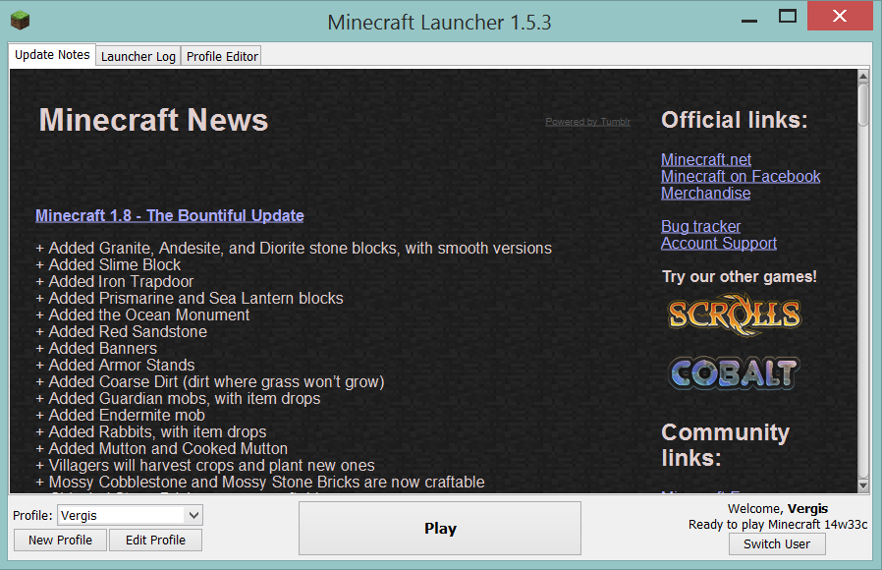This screenshot has height=570, width=882.
Task: Click 'Villagers will harvest crops' line
Action: click(204, 466)
